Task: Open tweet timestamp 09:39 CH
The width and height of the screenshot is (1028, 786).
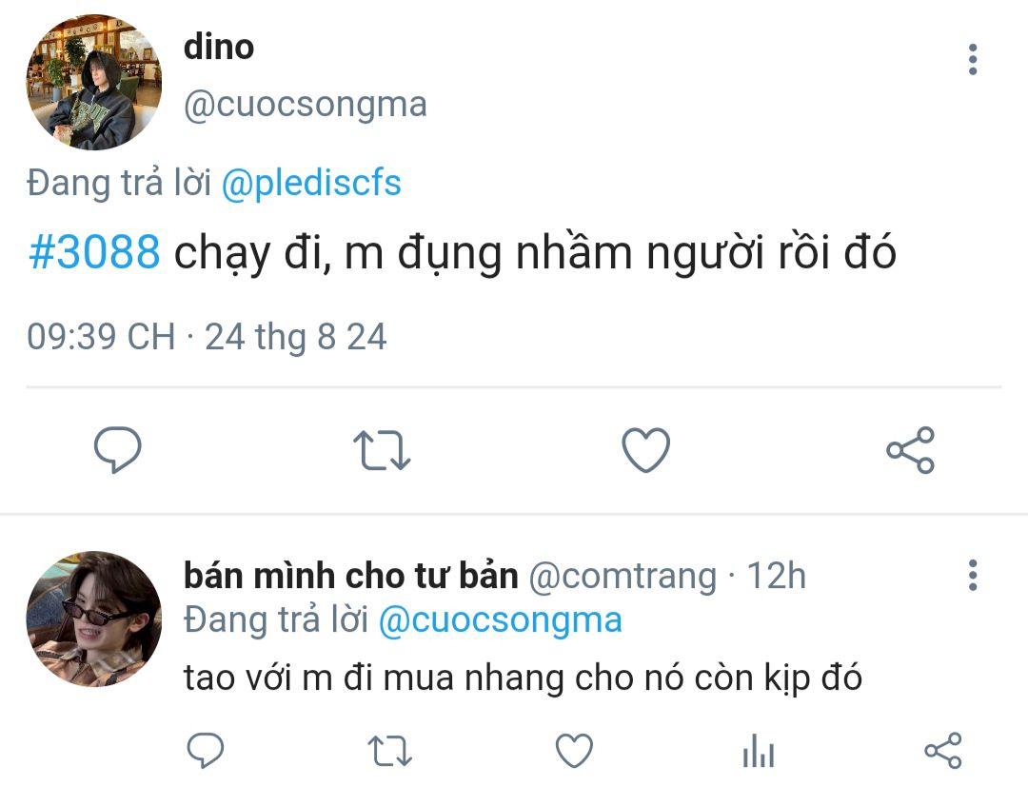Action: pos(101,337)
